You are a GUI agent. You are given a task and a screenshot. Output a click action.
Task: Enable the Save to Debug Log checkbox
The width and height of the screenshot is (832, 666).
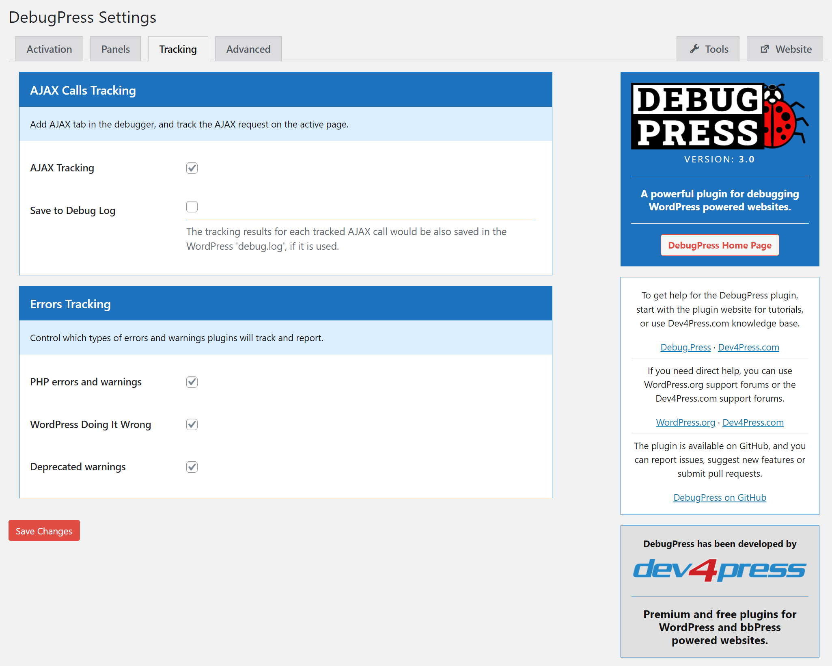[192, 207]
